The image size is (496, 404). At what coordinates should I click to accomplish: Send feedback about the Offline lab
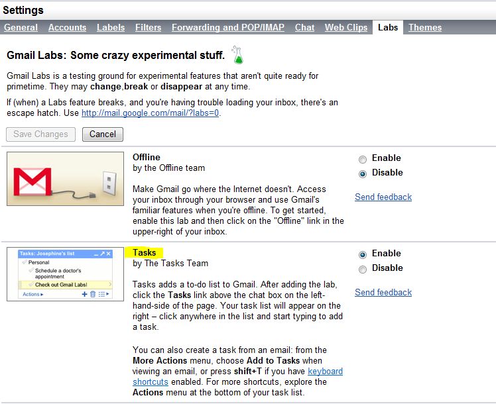tap(383, 197)
